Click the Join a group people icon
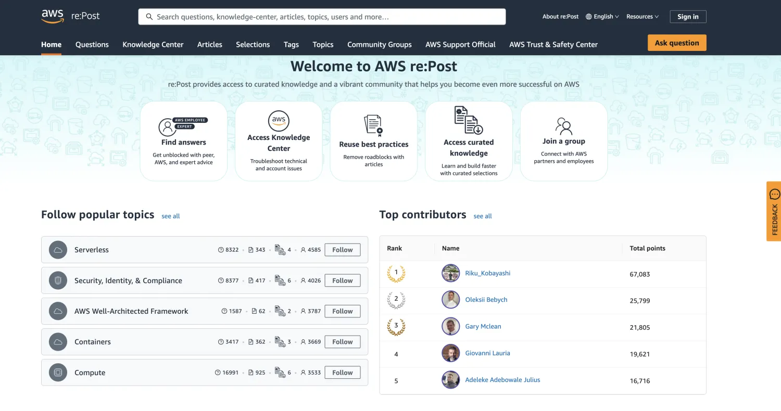The height and width of the screenshot is (411, 781). tap(563, 126)
